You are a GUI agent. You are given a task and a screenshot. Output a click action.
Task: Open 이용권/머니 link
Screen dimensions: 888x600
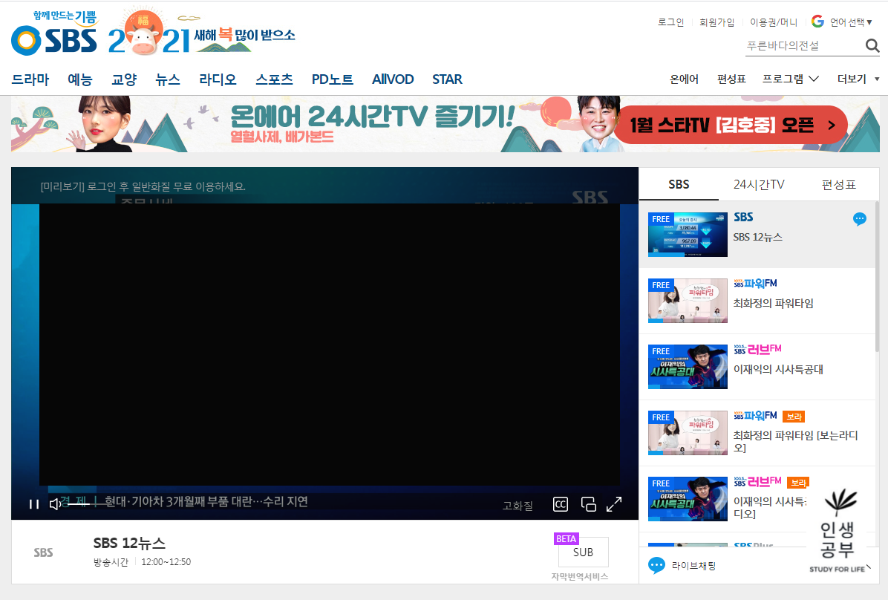774,22
